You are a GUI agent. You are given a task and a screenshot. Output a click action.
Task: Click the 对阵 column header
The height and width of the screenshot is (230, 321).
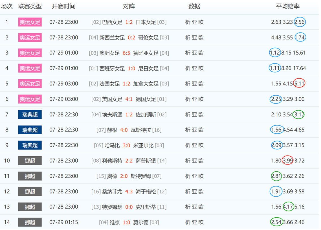click(x=129, y=6)
